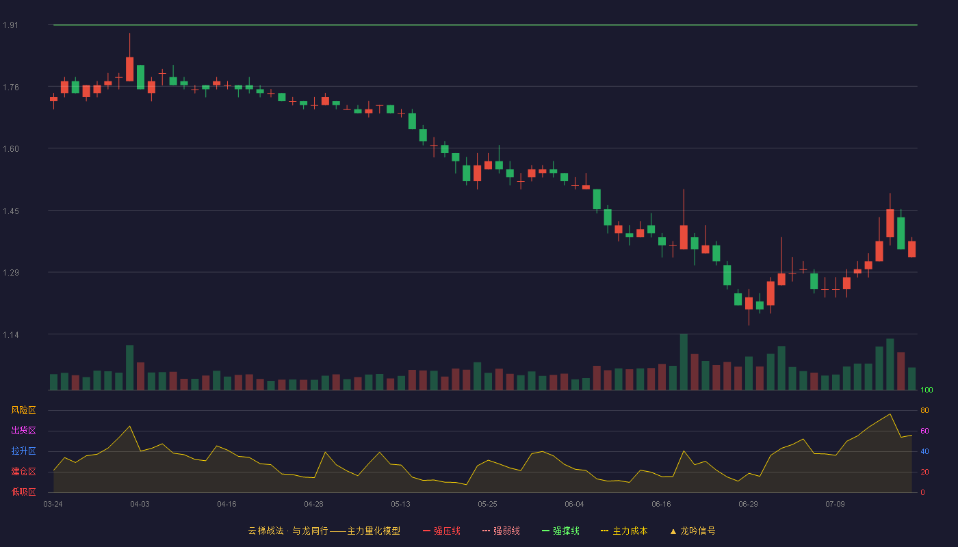The height and width of the screenshot is (547, 958).
Task: Click the 05-13 date axis marker
Action: point(400,504)
